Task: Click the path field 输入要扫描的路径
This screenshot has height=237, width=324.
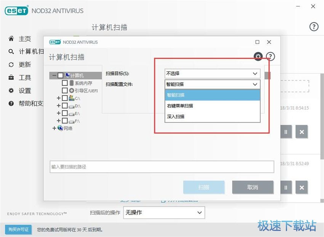Action: pos(162,167)
